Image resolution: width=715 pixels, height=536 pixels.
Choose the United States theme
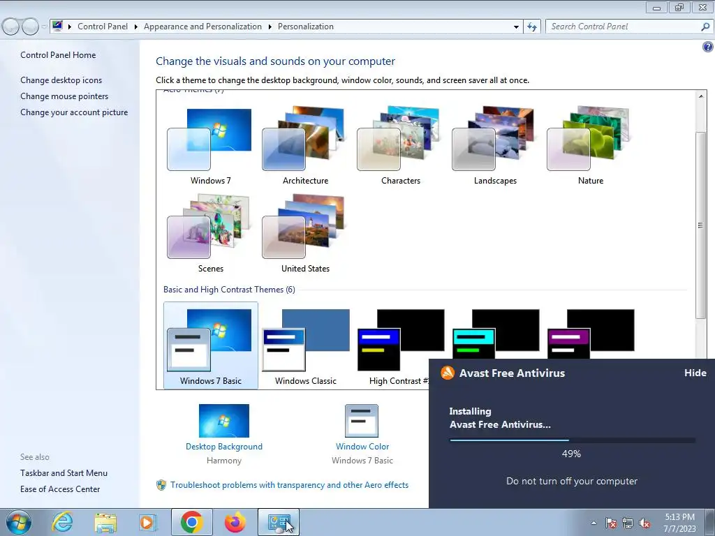pyautogui.click(x=305, y=234)
